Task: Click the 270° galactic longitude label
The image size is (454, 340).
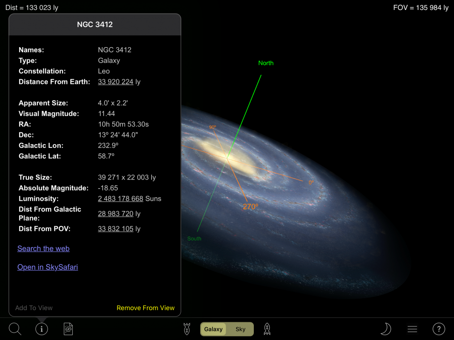Action: click(251, 207)
